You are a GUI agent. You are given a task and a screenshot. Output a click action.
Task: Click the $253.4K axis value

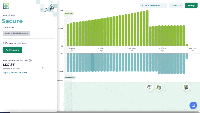tap(60, 80)
